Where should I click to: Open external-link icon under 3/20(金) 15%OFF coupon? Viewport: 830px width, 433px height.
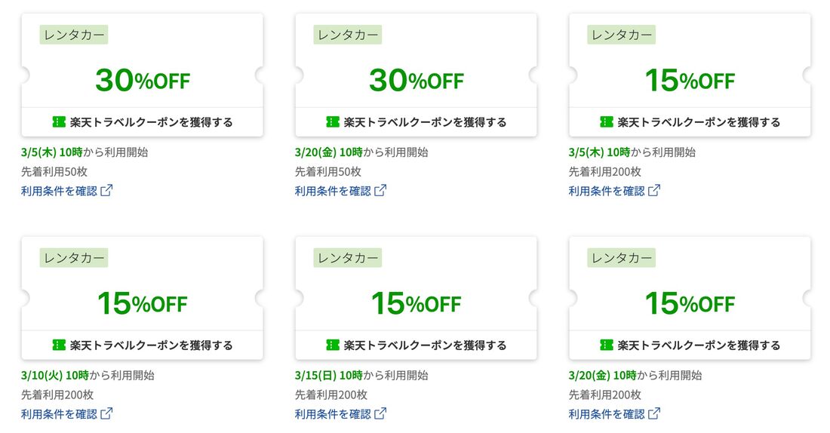tap(655, 414)
